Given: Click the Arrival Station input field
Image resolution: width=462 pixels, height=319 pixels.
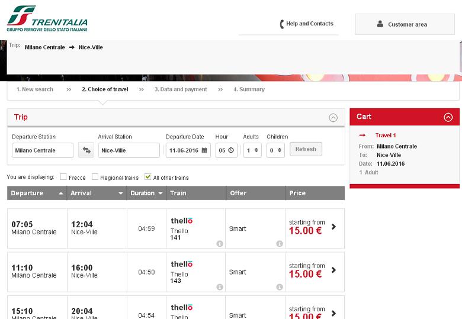Looking at the screenshot, I should (129, 150).
